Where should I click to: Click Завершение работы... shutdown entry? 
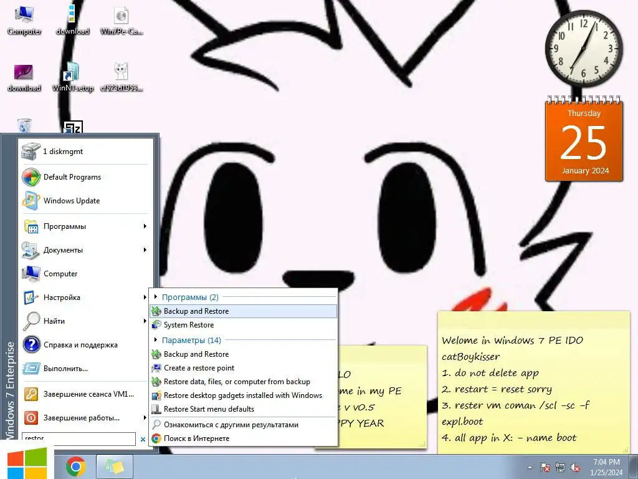pyautogui.click(x=85, y=418)
